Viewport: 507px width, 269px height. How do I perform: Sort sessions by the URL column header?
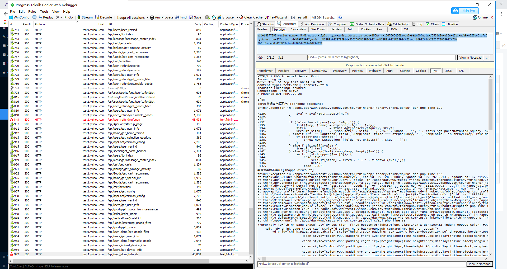pos(147,24)
